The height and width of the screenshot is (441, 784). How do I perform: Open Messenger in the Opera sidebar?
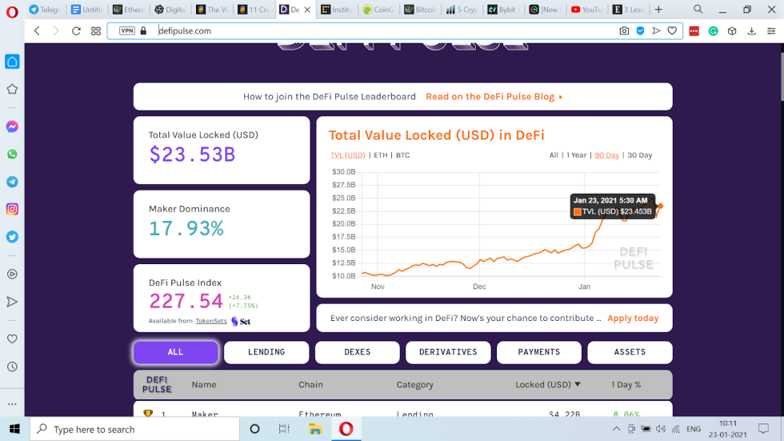12,126
